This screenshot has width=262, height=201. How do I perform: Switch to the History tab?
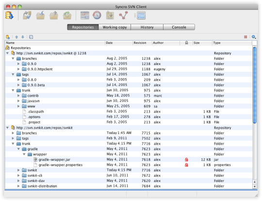[x=147, y=27]
